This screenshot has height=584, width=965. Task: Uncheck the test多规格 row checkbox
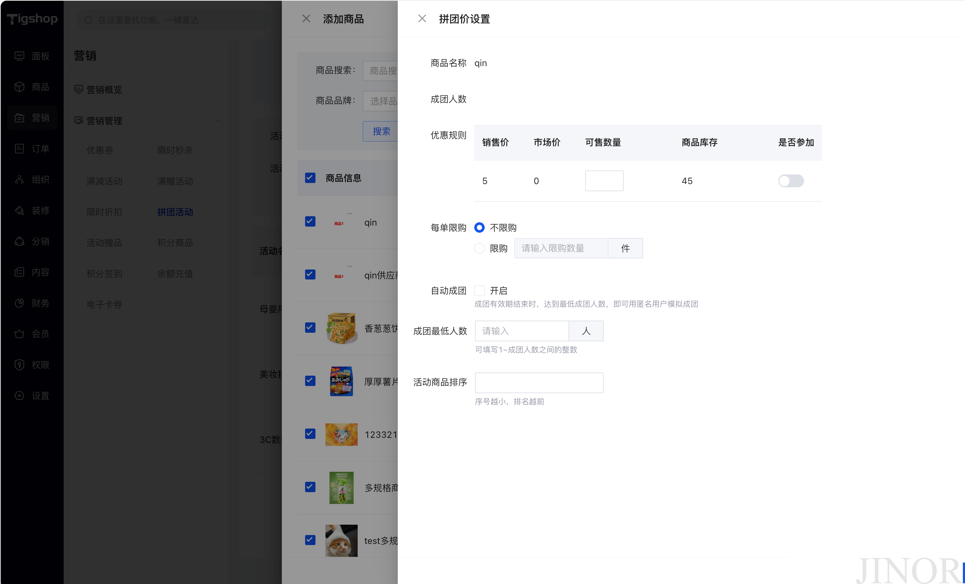click(310, 540)
